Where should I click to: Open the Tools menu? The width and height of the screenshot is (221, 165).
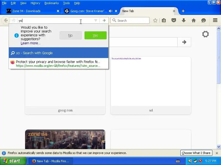click(66, 3)
